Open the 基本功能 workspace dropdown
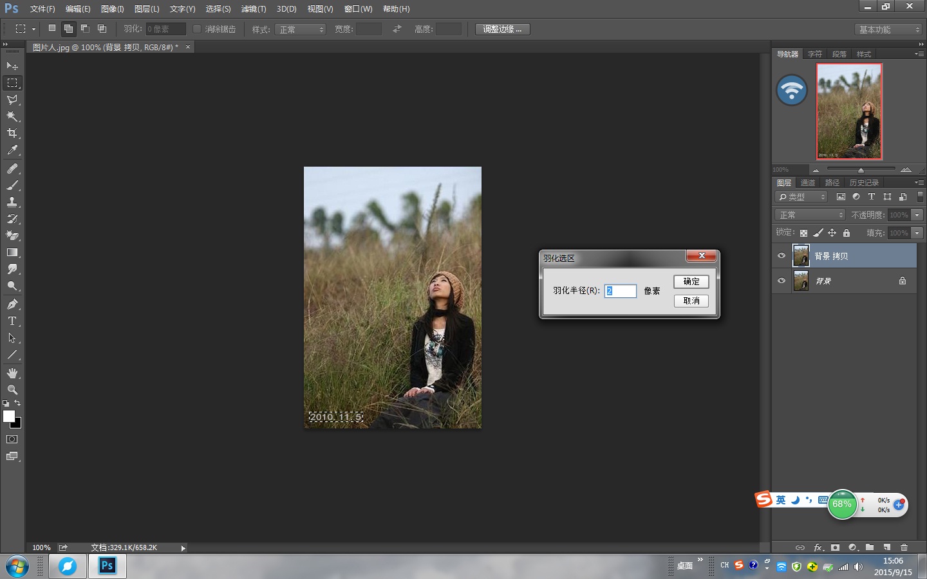This screenshot has width=927, height=579. 889,30
